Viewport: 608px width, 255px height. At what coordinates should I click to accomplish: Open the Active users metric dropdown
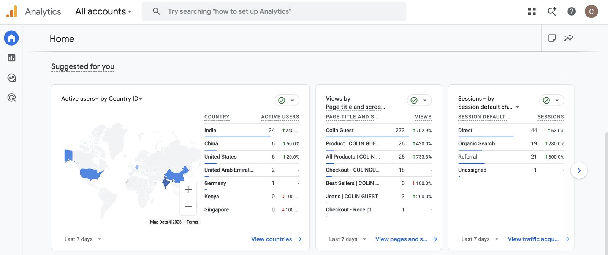pyautogui.click(x=80, y=99)
